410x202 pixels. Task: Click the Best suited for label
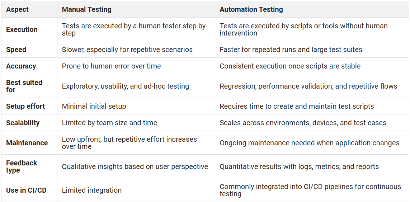coord(24,86)
